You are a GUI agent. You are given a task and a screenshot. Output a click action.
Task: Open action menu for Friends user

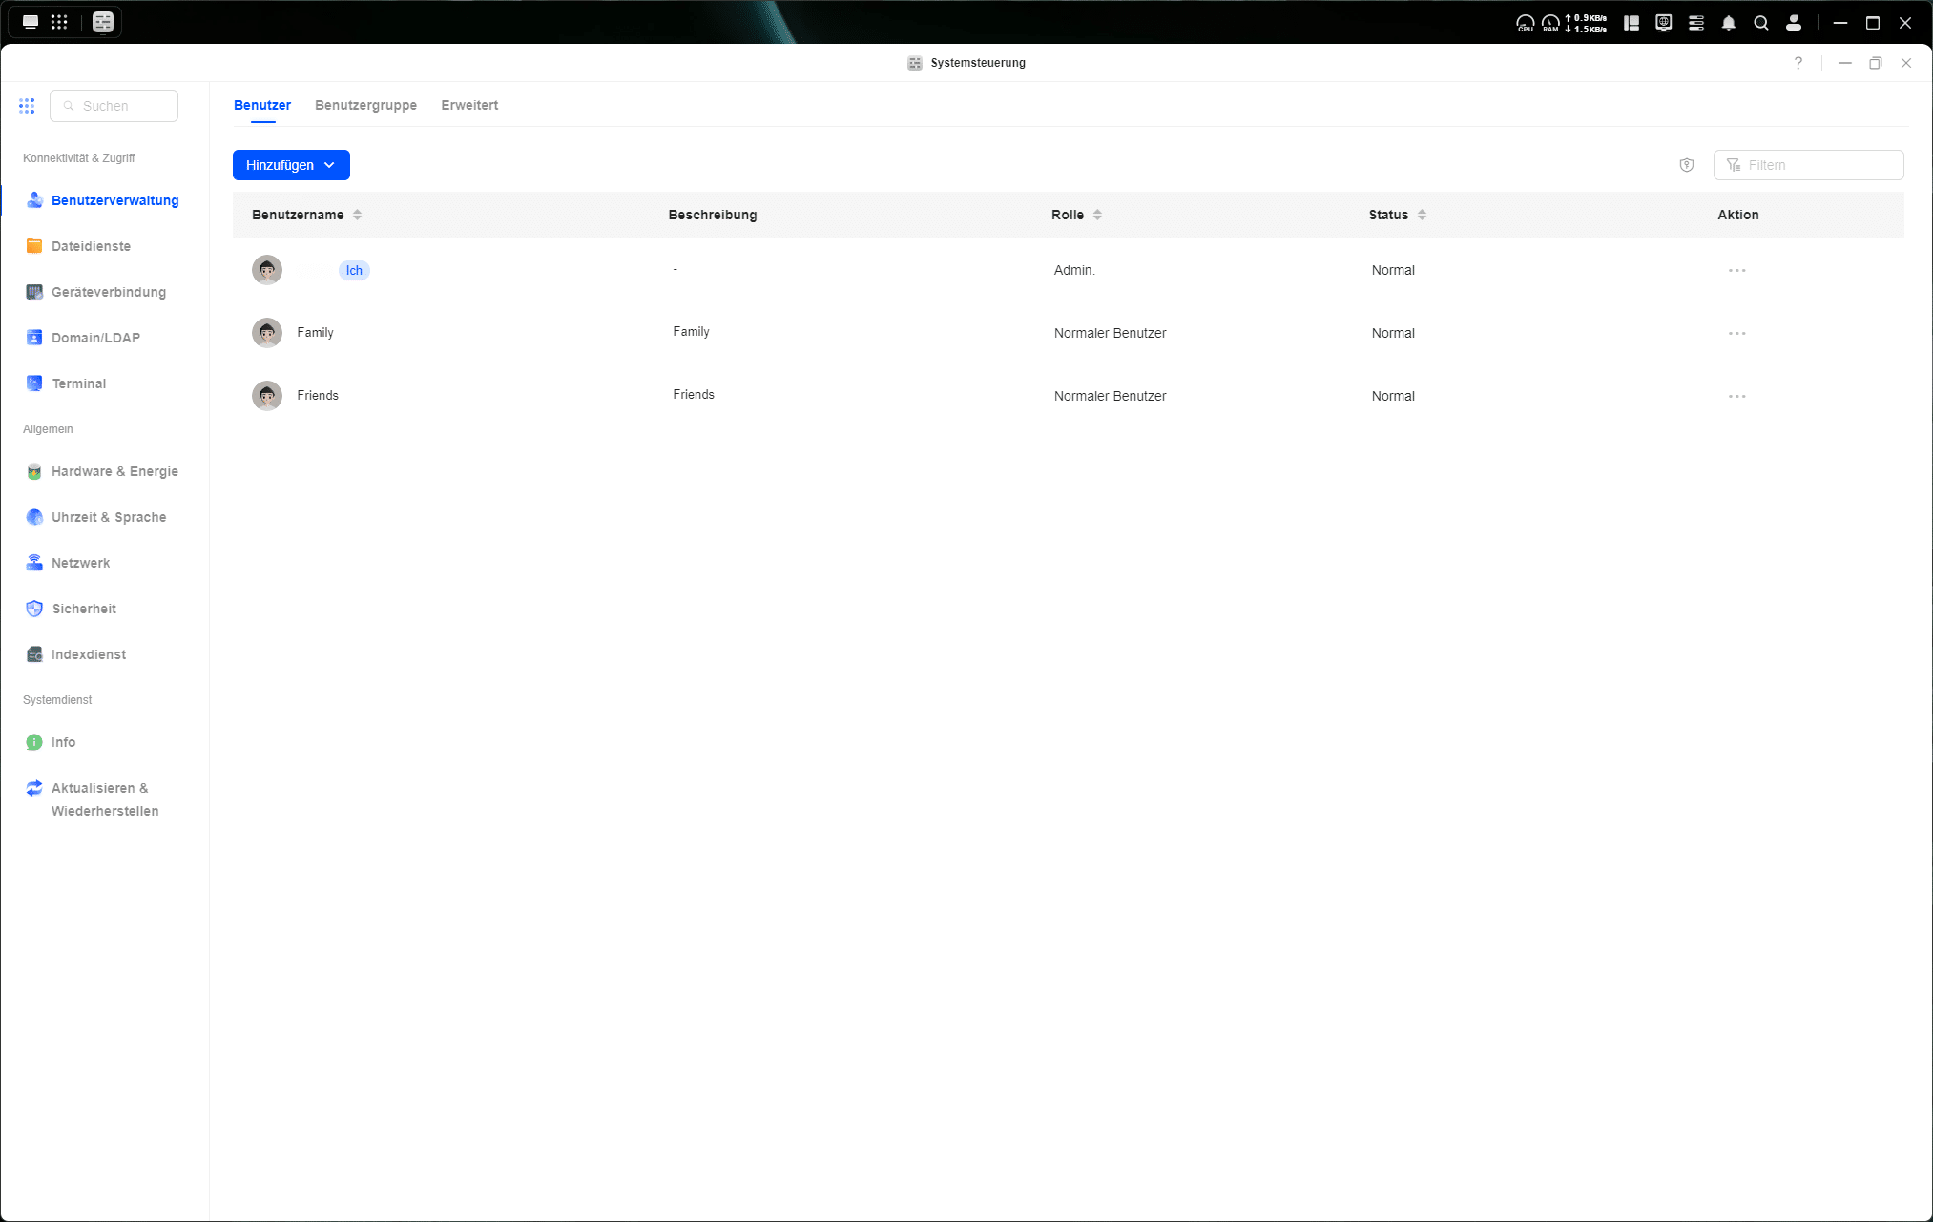tap(1736, 397)
